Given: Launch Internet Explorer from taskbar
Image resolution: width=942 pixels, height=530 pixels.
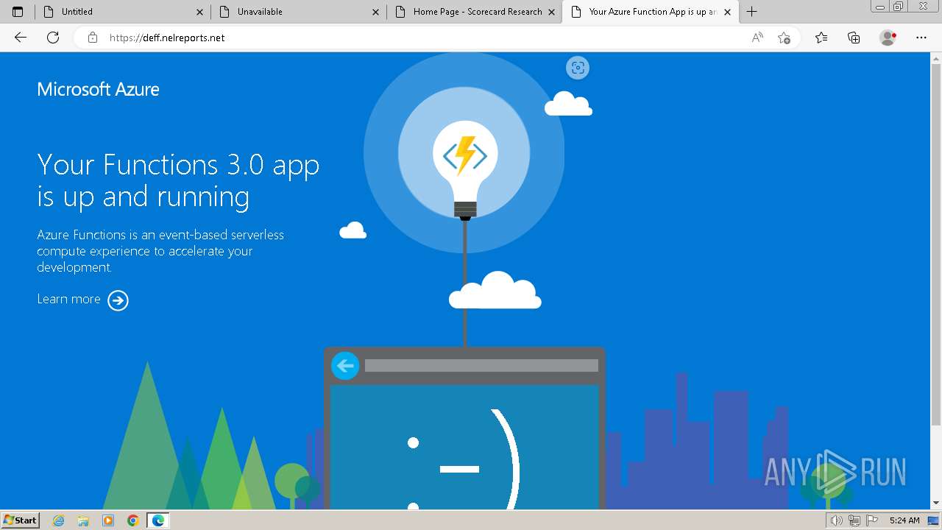Looking at the screenshot, I should pyautogui.click(x=59, y=520).
